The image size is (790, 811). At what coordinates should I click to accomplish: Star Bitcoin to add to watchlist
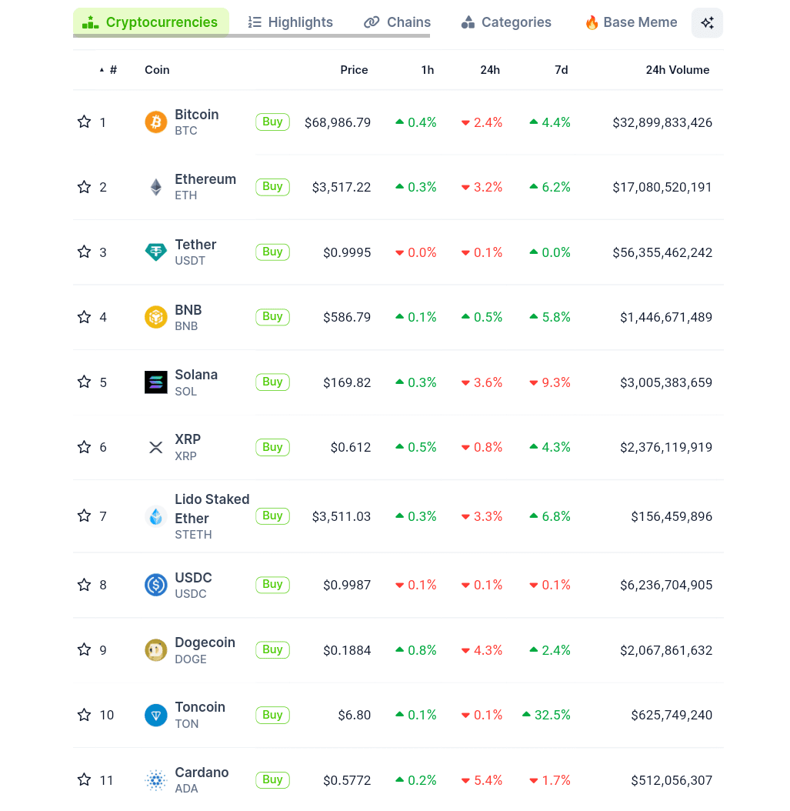point(85,122)
